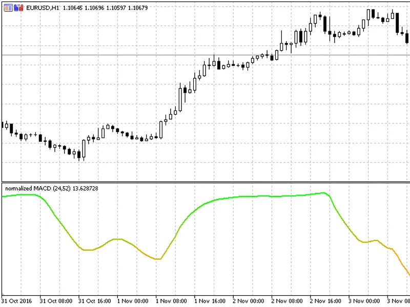410x307 pixels.
Task: Click the 1 Nov 00:00 time label
Action: [x=133, y=301]
